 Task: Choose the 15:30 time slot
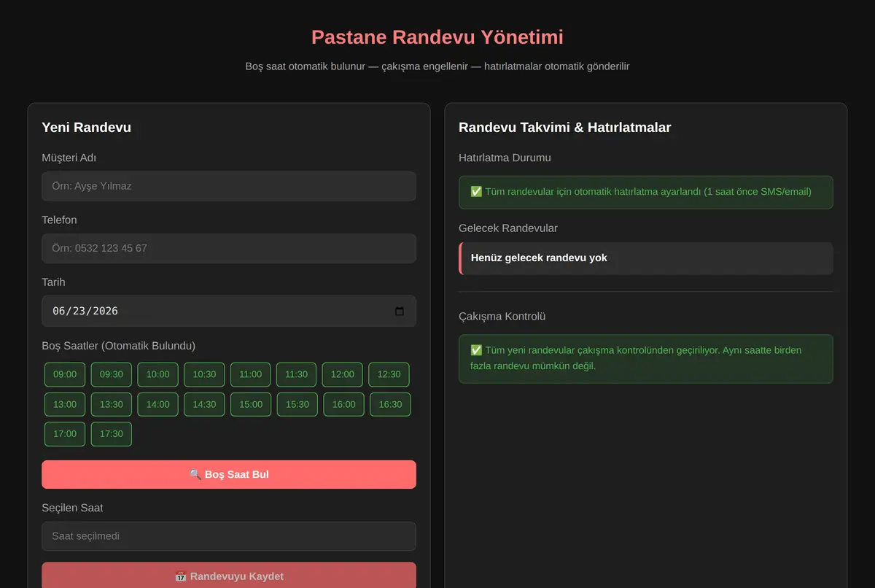tap(297, 404)
